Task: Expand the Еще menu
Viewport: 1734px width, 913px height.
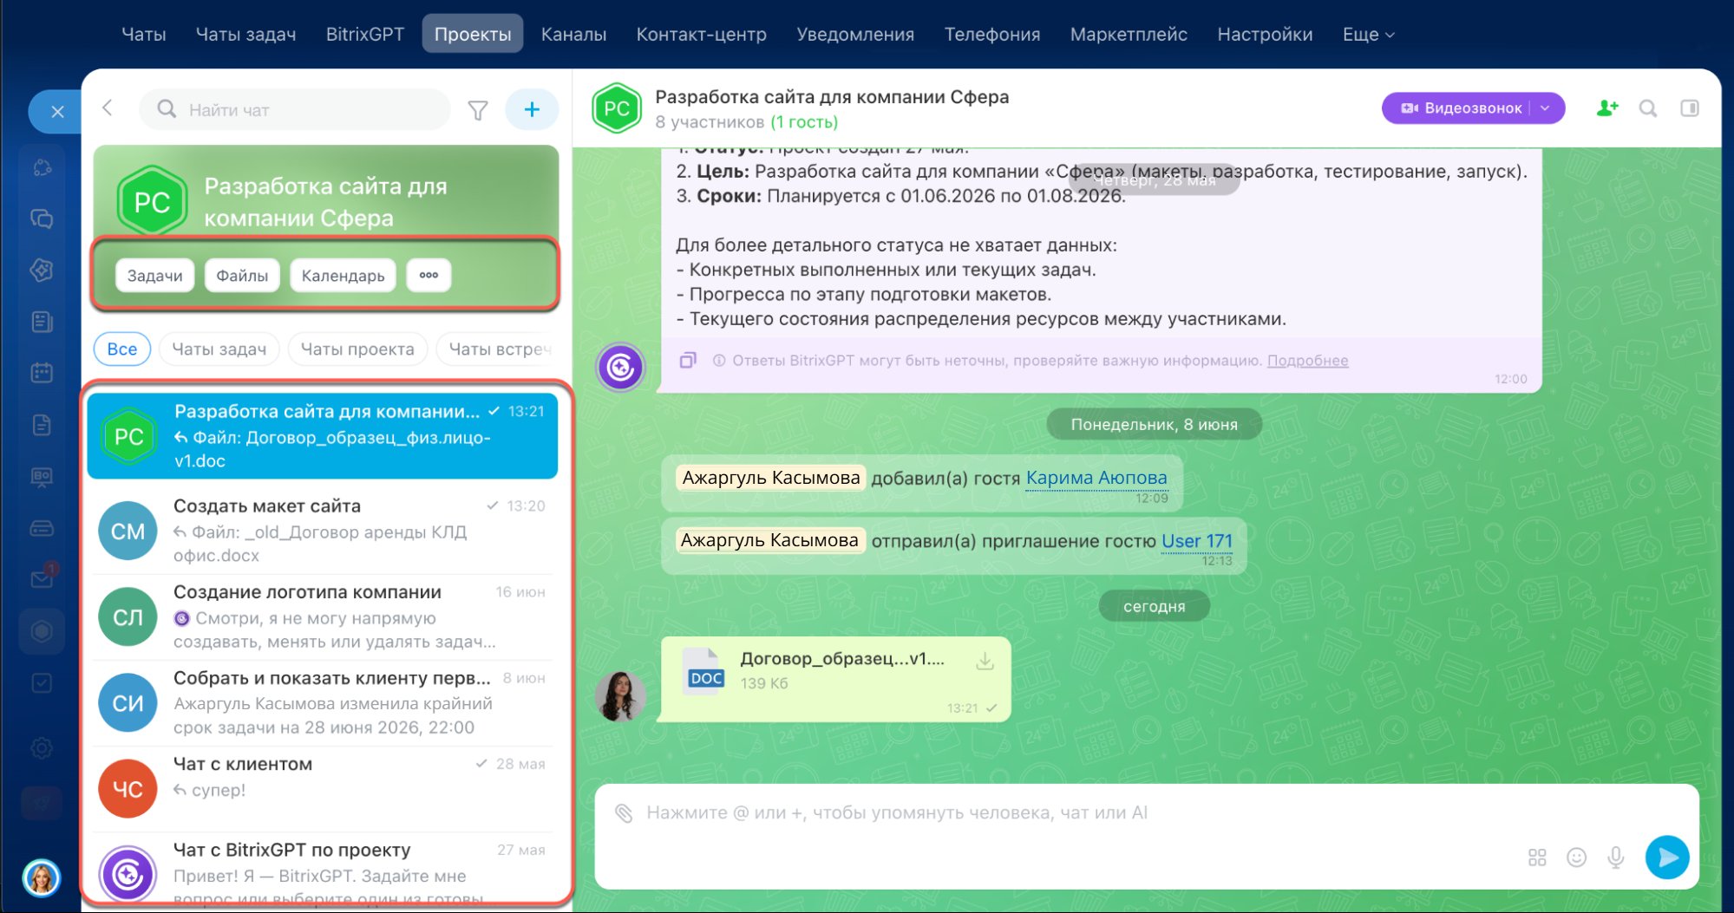Action: pos(1368,35)
